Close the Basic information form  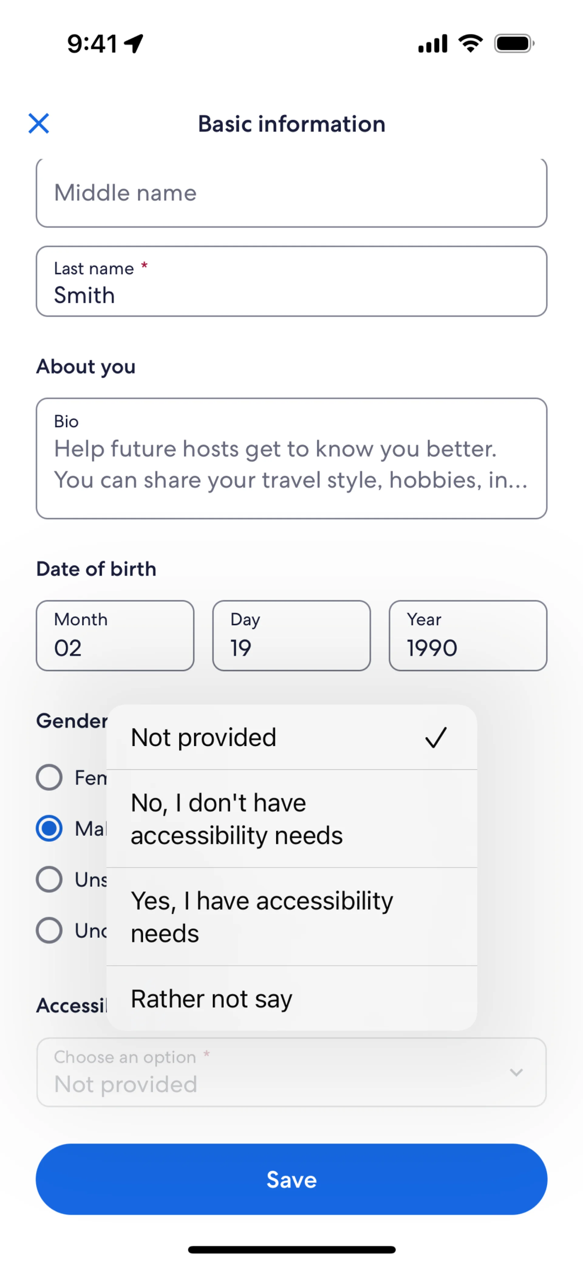(39, 123)
